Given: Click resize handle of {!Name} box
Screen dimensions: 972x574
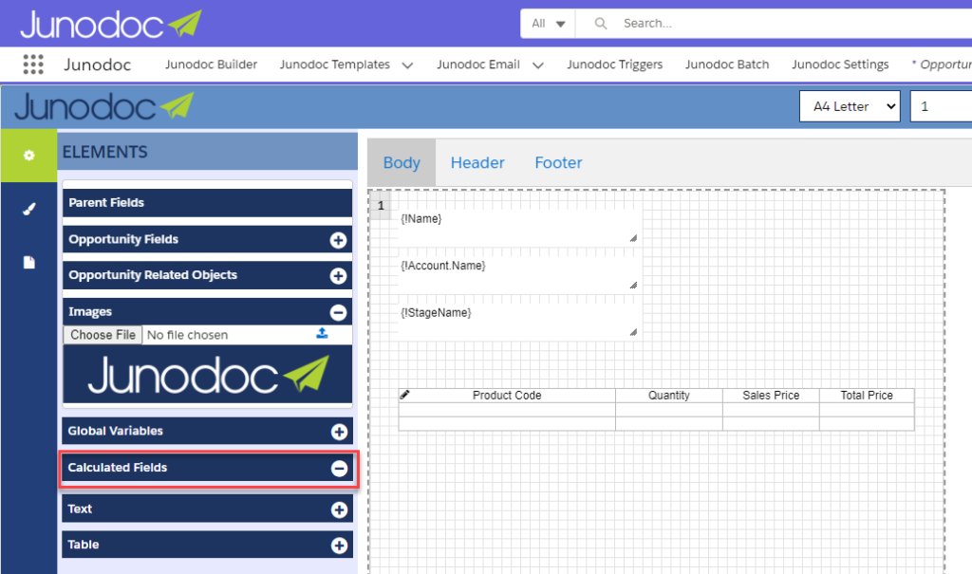Looking at the screenshot, I should click(633, 238).
